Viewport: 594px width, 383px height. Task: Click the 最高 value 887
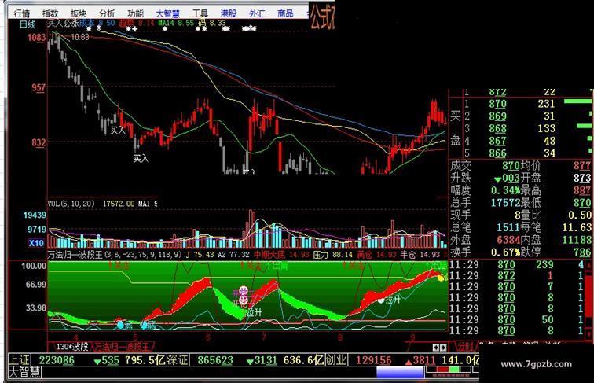[x=582, y=190]
